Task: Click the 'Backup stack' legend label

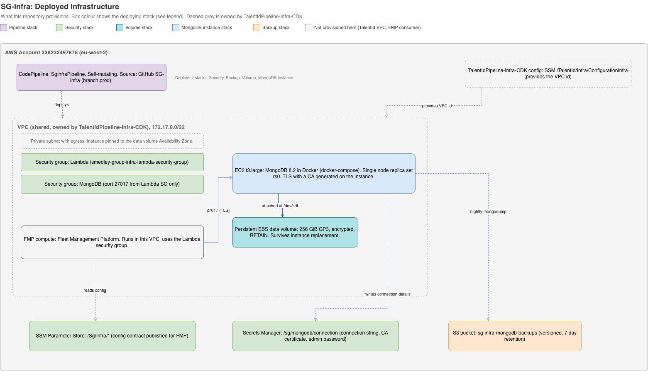Action: pyautogui.click(x=276, y=28)
